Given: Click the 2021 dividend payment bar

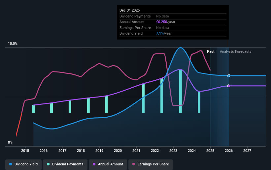Looking at the screenshot, I should pos(143,99).
